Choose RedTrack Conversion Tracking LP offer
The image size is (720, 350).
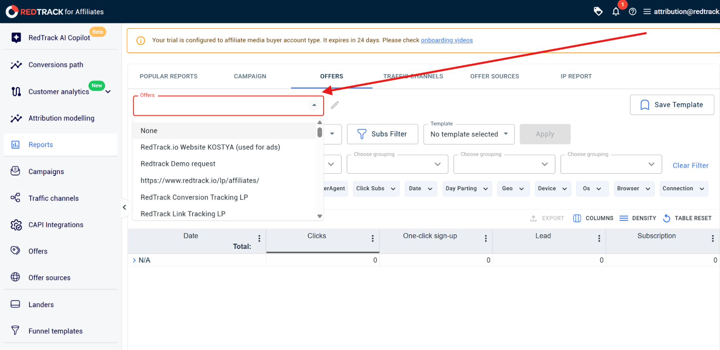[224, 197]
